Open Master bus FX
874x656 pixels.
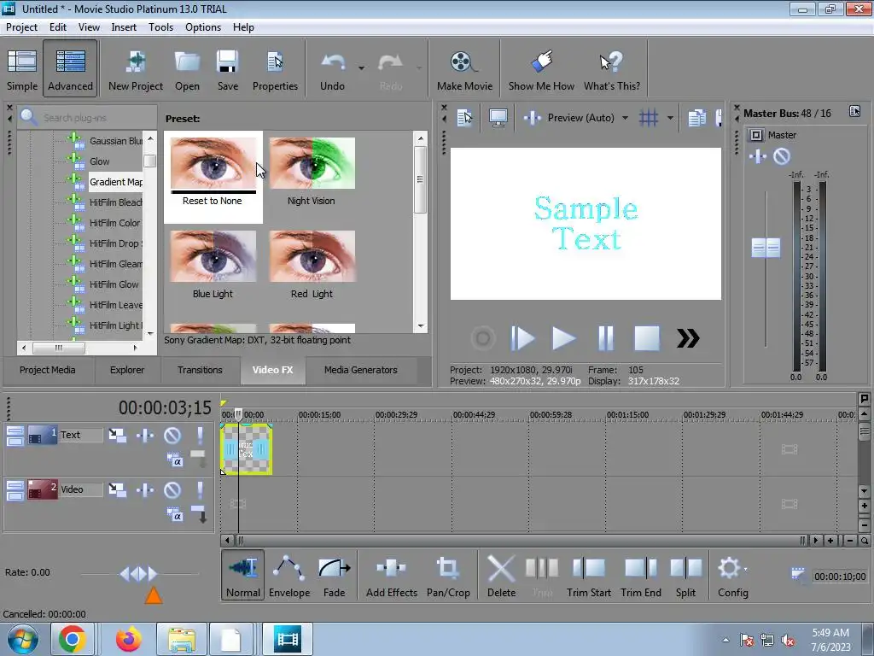click(x=758, y=157)
